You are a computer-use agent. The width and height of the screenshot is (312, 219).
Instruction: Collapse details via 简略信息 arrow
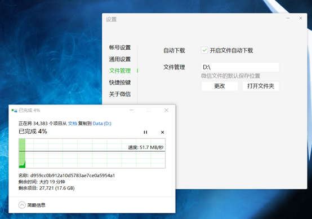[22, 205]
